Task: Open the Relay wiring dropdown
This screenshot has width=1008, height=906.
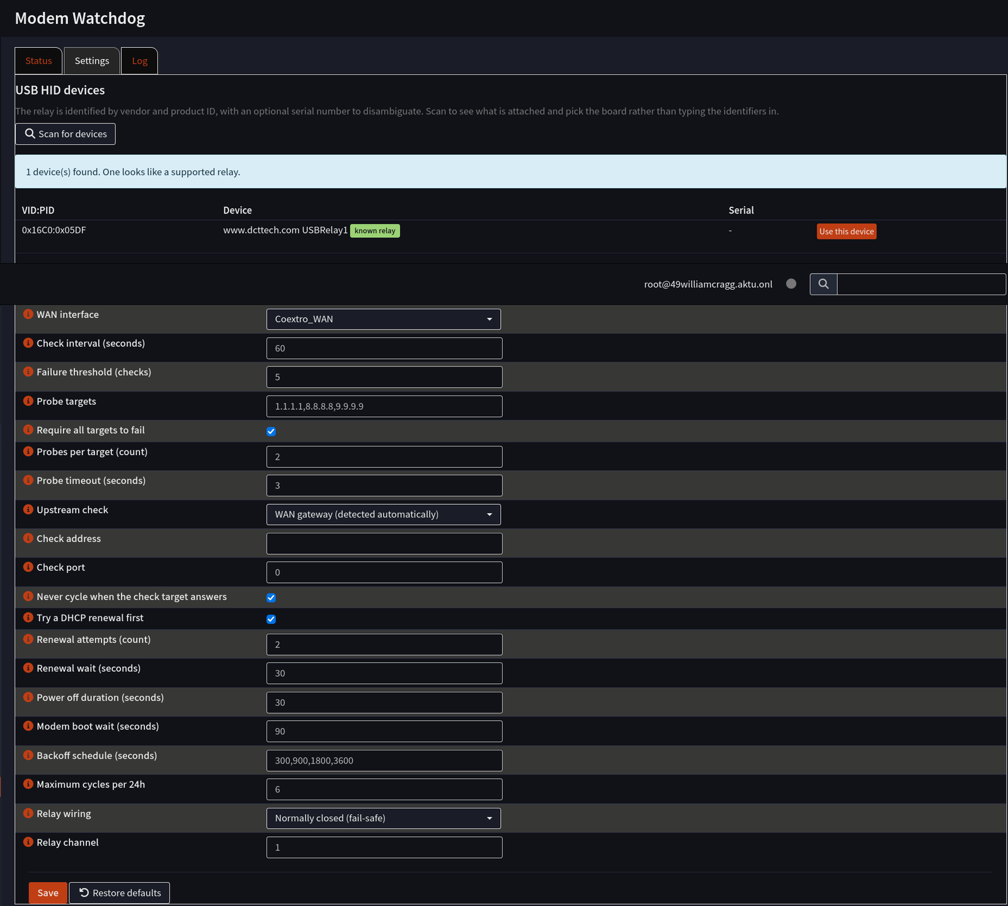Action: click(384, 818)
